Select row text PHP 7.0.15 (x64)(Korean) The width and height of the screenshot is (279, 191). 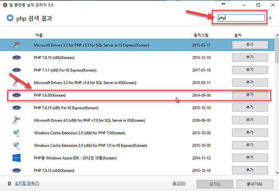point(54,170)
